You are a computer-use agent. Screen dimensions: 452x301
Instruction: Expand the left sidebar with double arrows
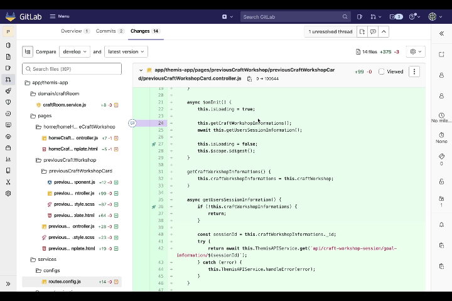[x=8, y=283]
